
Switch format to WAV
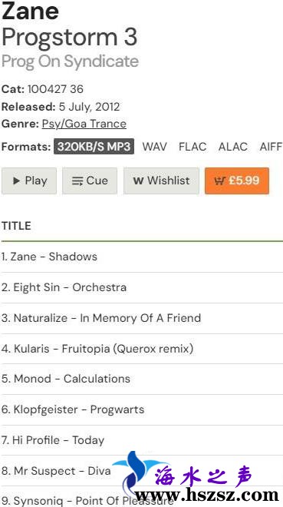[155, 147]
